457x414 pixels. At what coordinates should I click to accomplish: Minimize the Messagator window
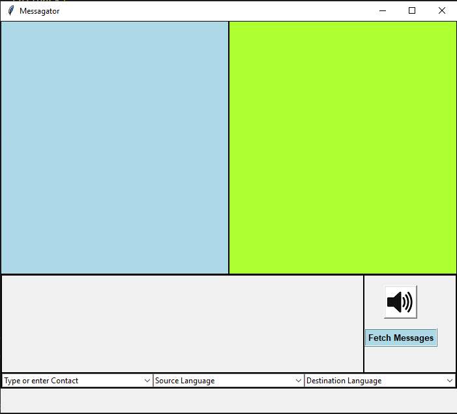[x=383, y=11]
